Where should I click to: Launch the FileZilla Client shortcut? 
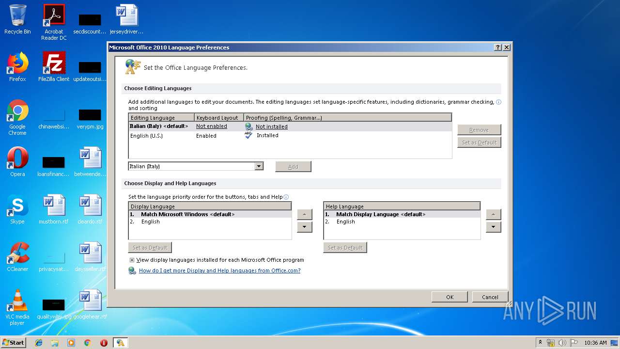click(54, 67)
